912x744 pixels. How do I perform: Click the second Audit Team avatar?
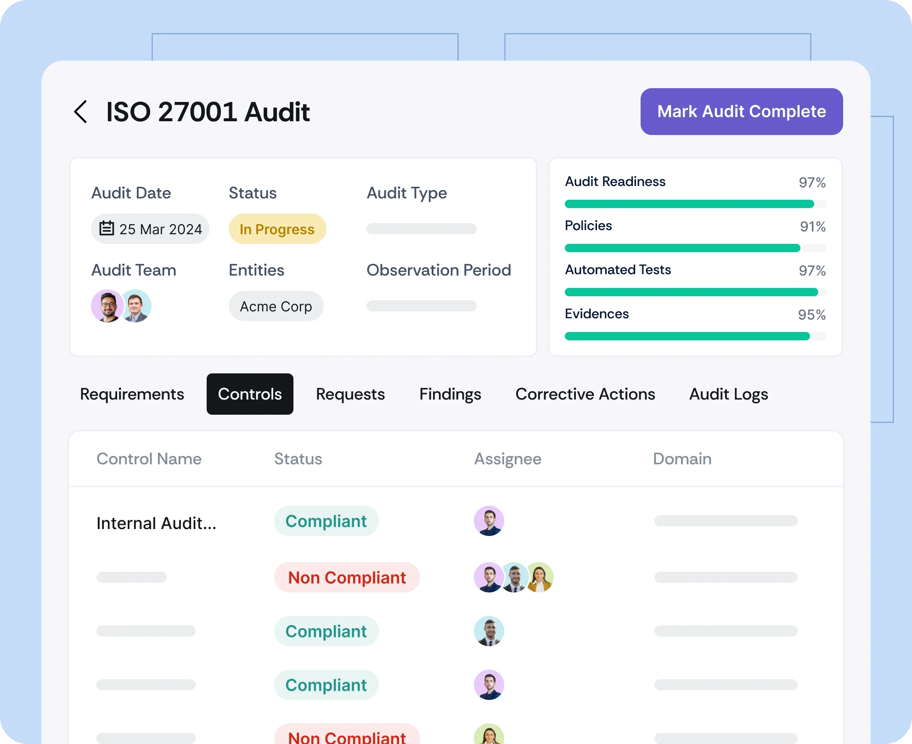tap(138, 306)
